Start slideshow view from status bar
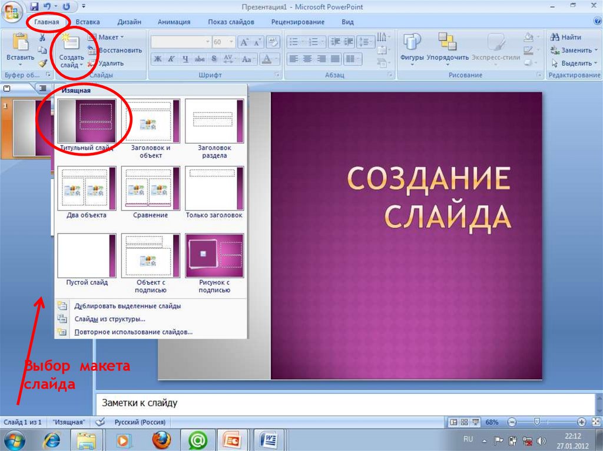 point(475,422)
